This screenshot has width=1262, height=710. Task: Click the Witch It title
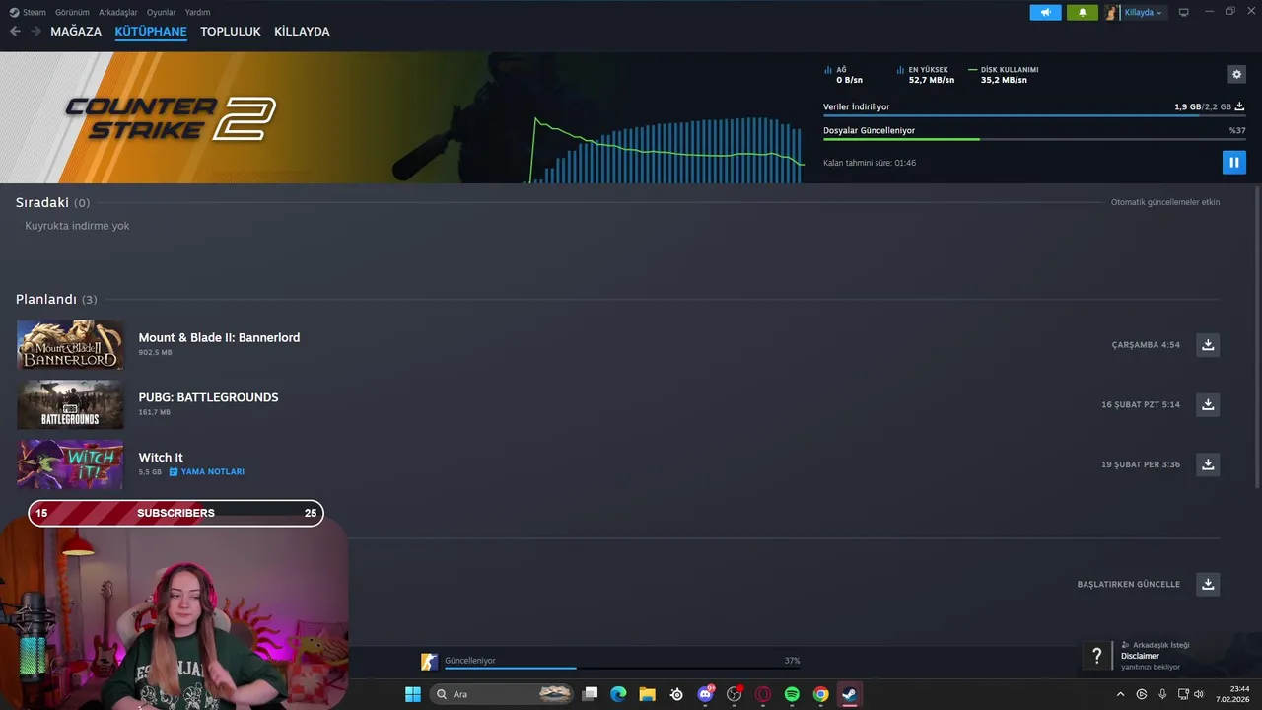[x=161, y=458]
